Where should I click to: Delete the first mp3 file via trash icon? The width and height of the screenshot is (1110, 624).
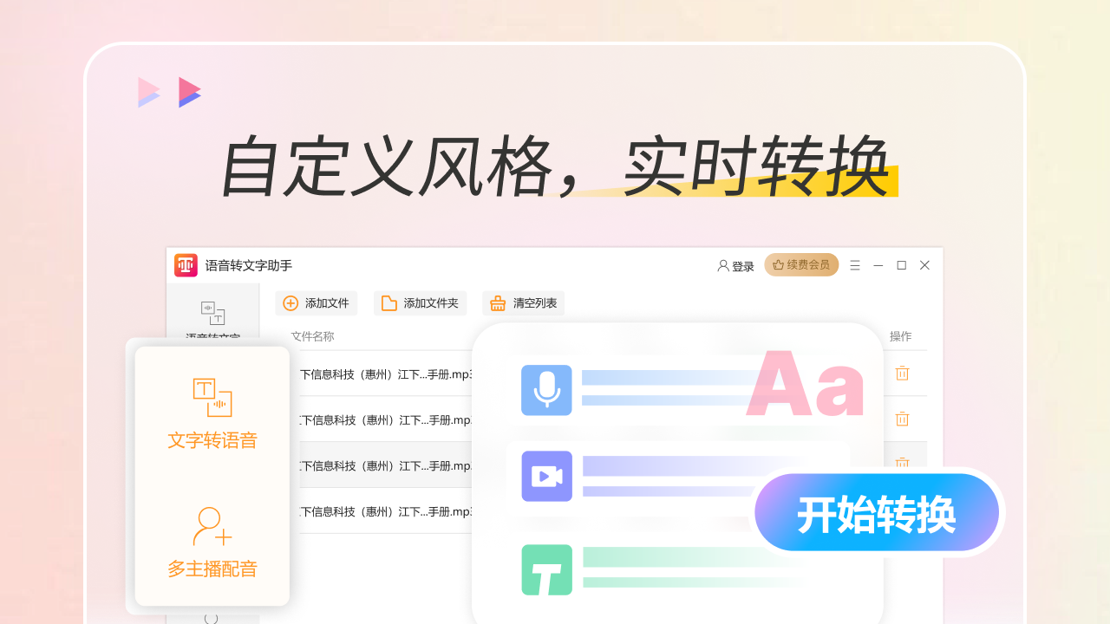902,373
